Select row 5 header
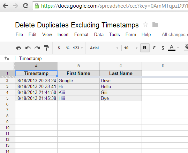The height and width of the screenshot is (153, 188). tap(7, 98)
